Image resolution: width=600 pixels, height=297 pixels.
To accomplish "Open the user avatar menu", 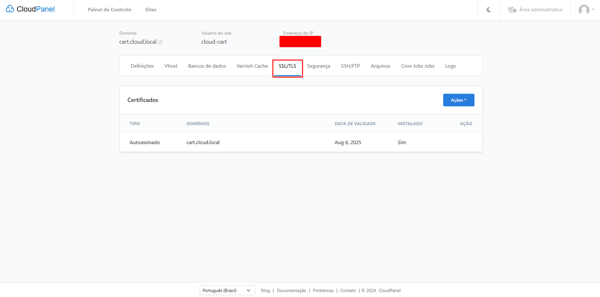I will click(585, 10).
